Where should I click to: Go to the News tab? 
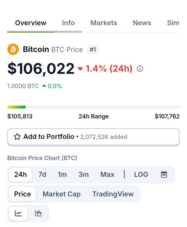(142, 23)
